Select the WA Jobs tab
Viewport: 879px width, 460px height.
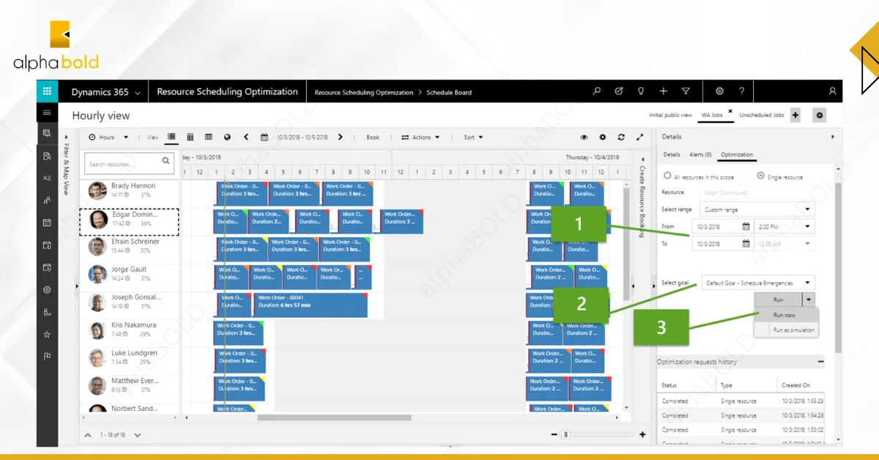tap(711, 115)
